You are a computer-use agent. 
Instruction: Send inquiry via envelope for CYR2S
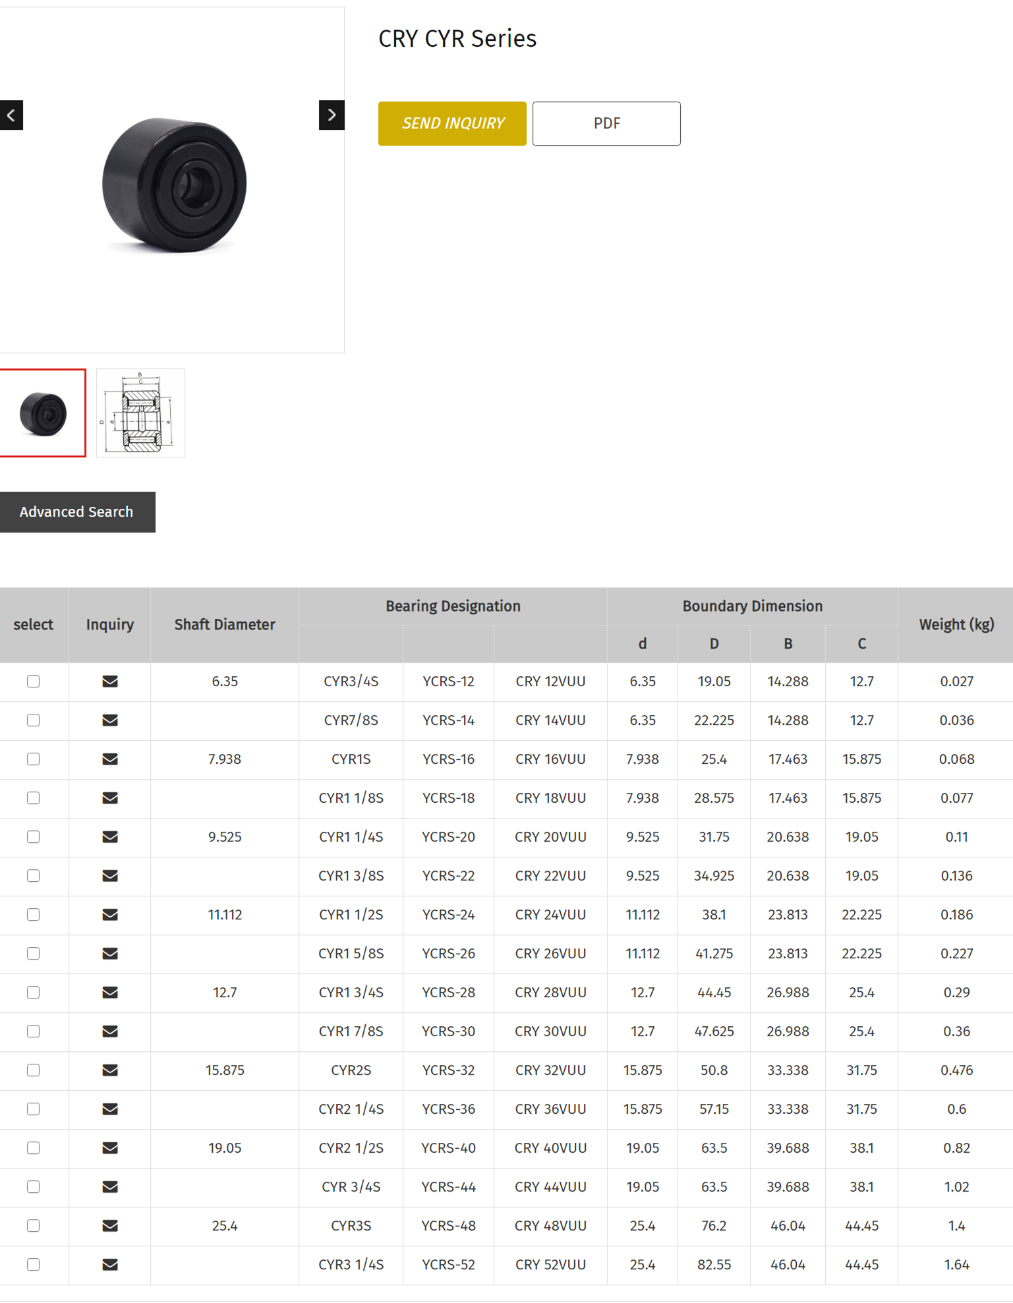[x=110, y=1070]
